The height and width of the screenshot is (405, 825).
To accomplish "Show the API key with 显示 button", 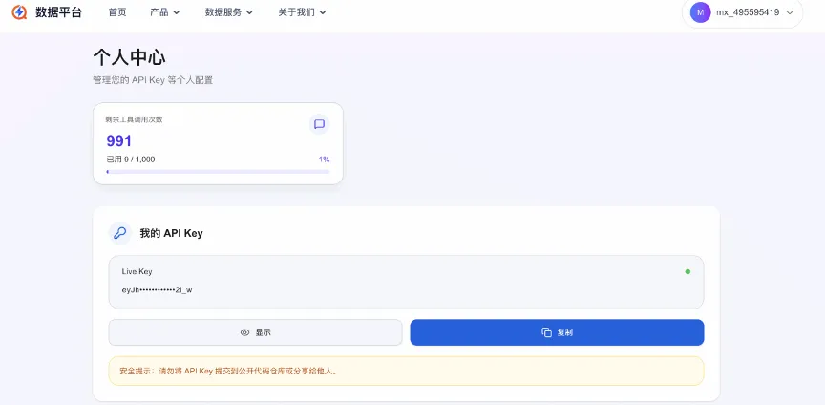I will (x=255, y=332).
